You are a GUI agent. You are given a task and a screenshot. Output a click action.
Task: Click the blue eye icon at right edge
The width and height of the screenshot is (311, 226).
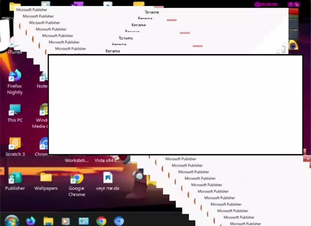(293, 46)
